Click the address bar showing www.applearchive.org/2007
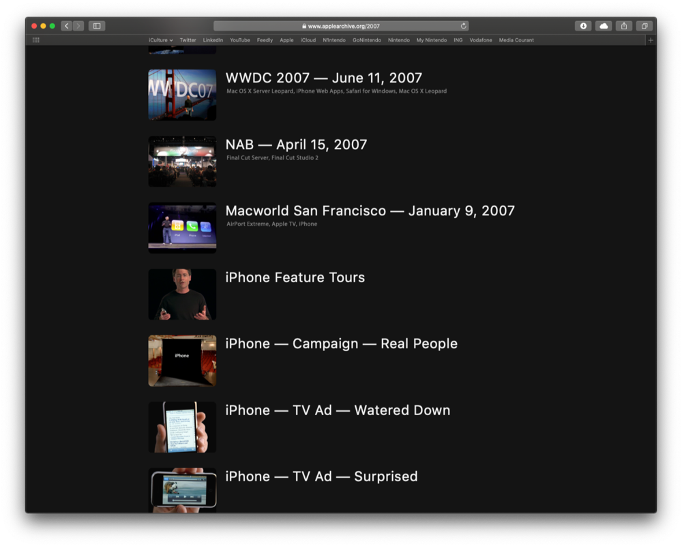This screenshot has width=682, height=546. click(341, 26)
